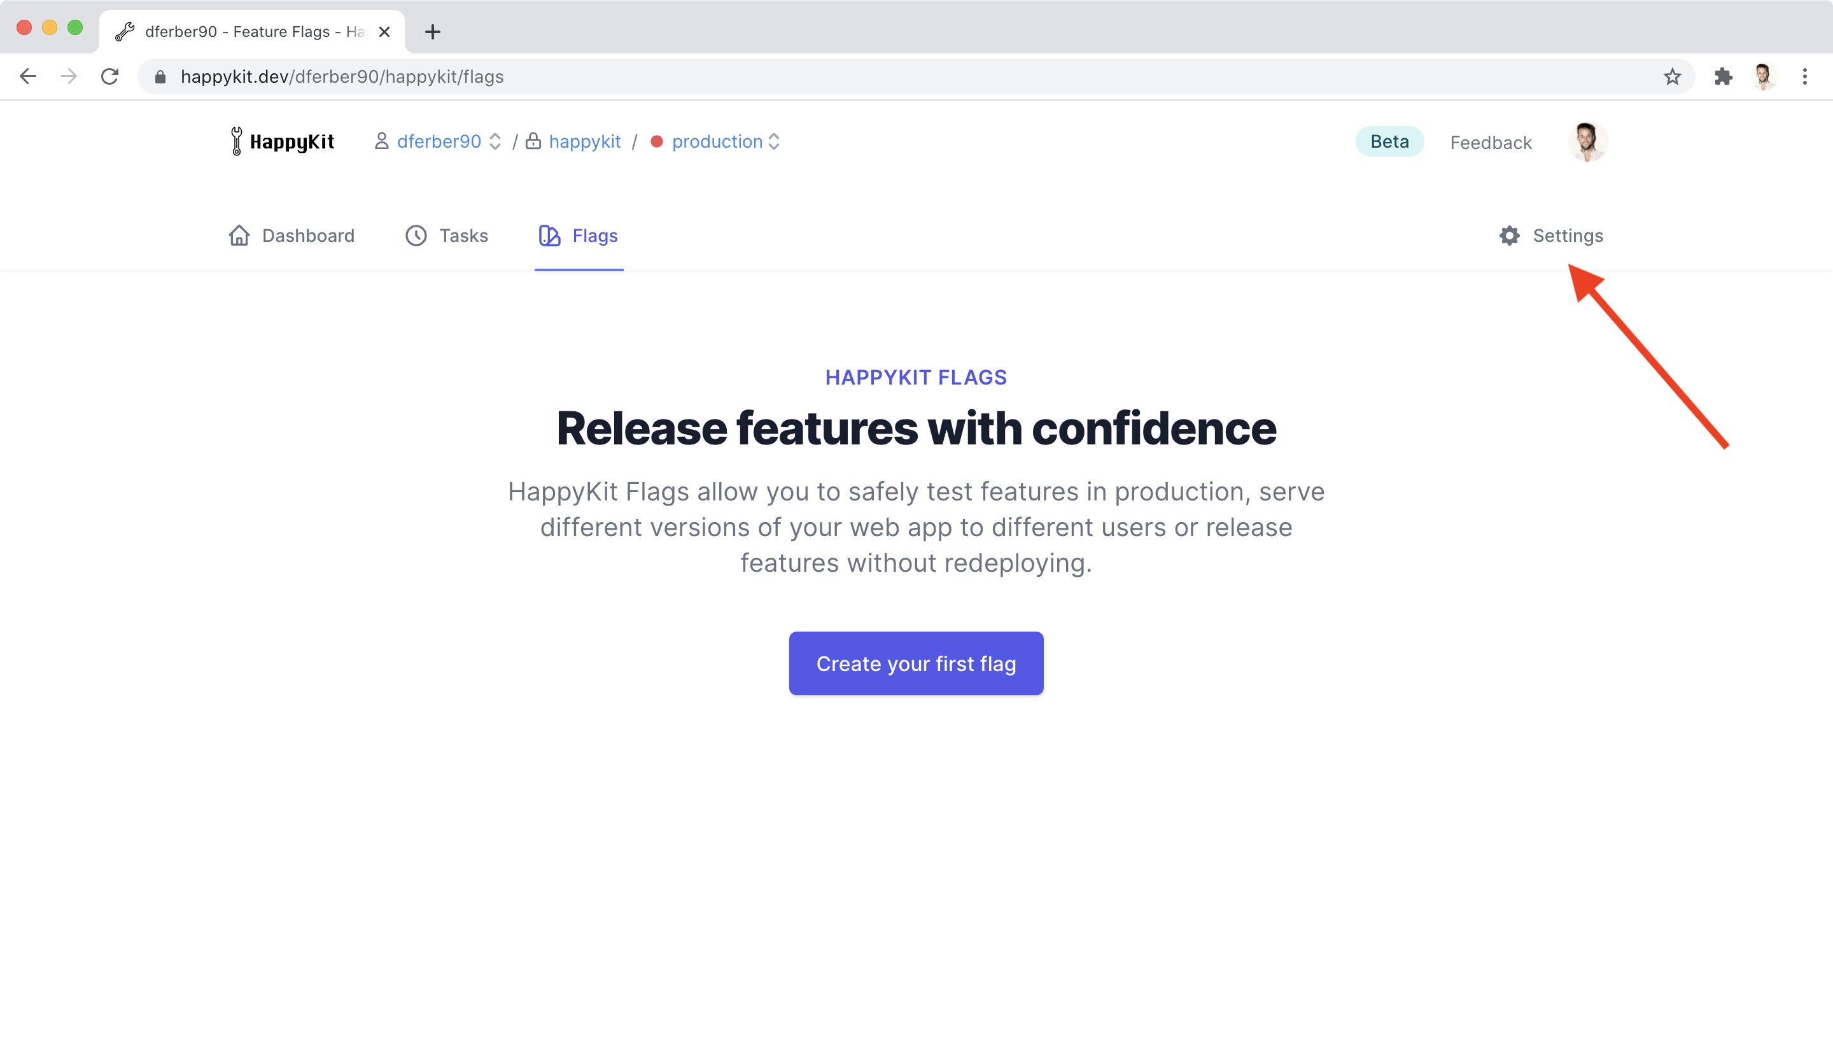Switch to the Tasks tab
Image resolution: width=1833 pixels, height=1048 pixels.
pyautogui.click(x=447, y=236)
